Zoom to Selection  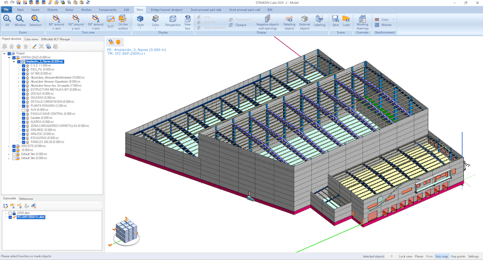pyautogui.click(x=35, y=21)
